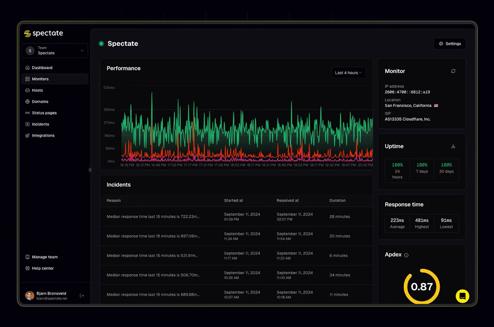Go to Hosts section
Screen dimensions: 494x327
(x=55, y=90)
